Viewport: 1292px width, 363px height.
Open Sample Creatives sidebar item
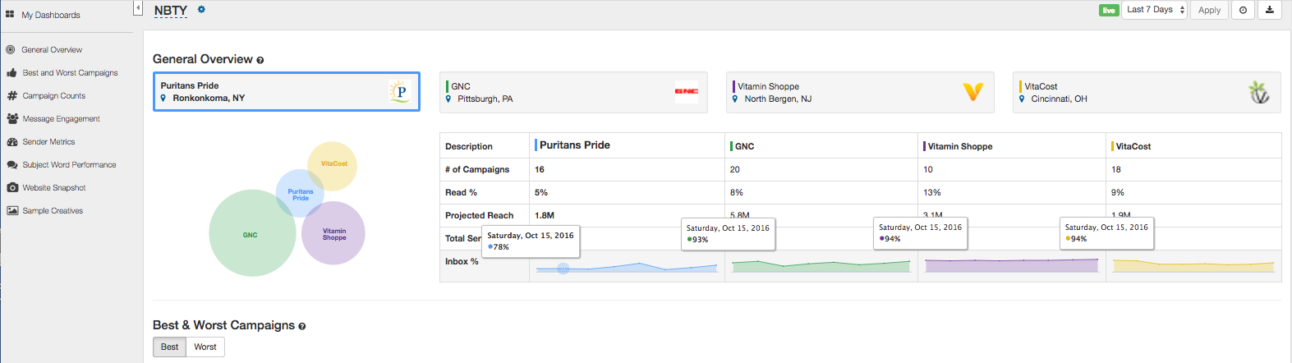53,211
